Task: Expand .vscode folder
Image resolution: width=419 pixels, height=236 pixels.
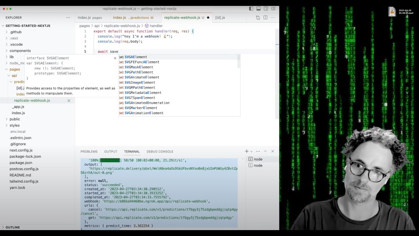Action: pyautogui.click(x=37, y=45)
